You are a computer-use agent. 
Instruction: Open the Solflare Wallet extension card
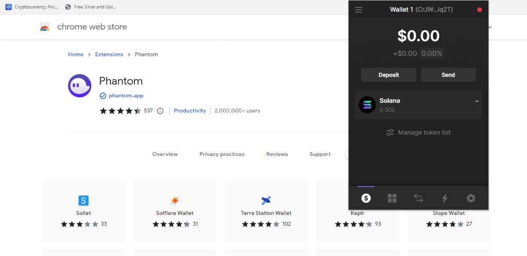click(x=175, y=211)
